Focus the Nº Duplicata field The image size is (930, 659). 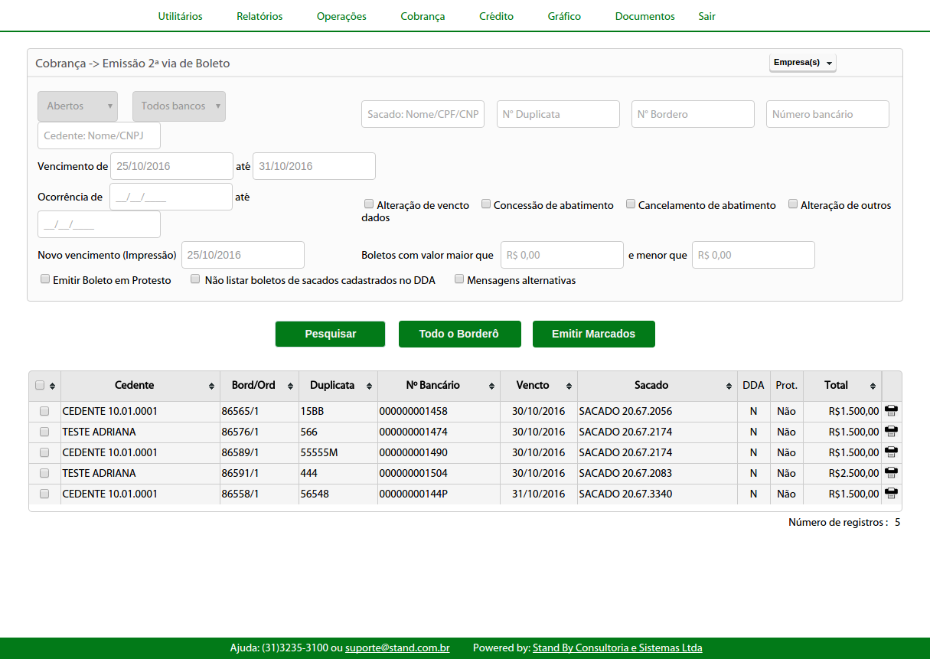(x=558, y=114)
